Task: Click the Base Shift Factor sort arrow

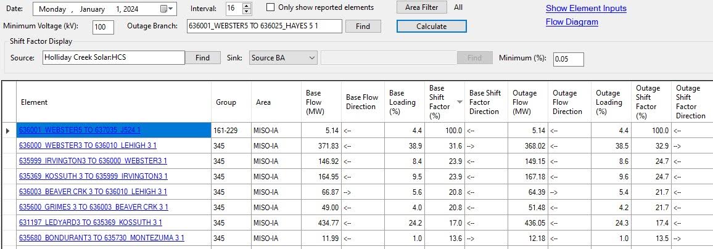Action: pyautogui.click(x=460, y=102)
